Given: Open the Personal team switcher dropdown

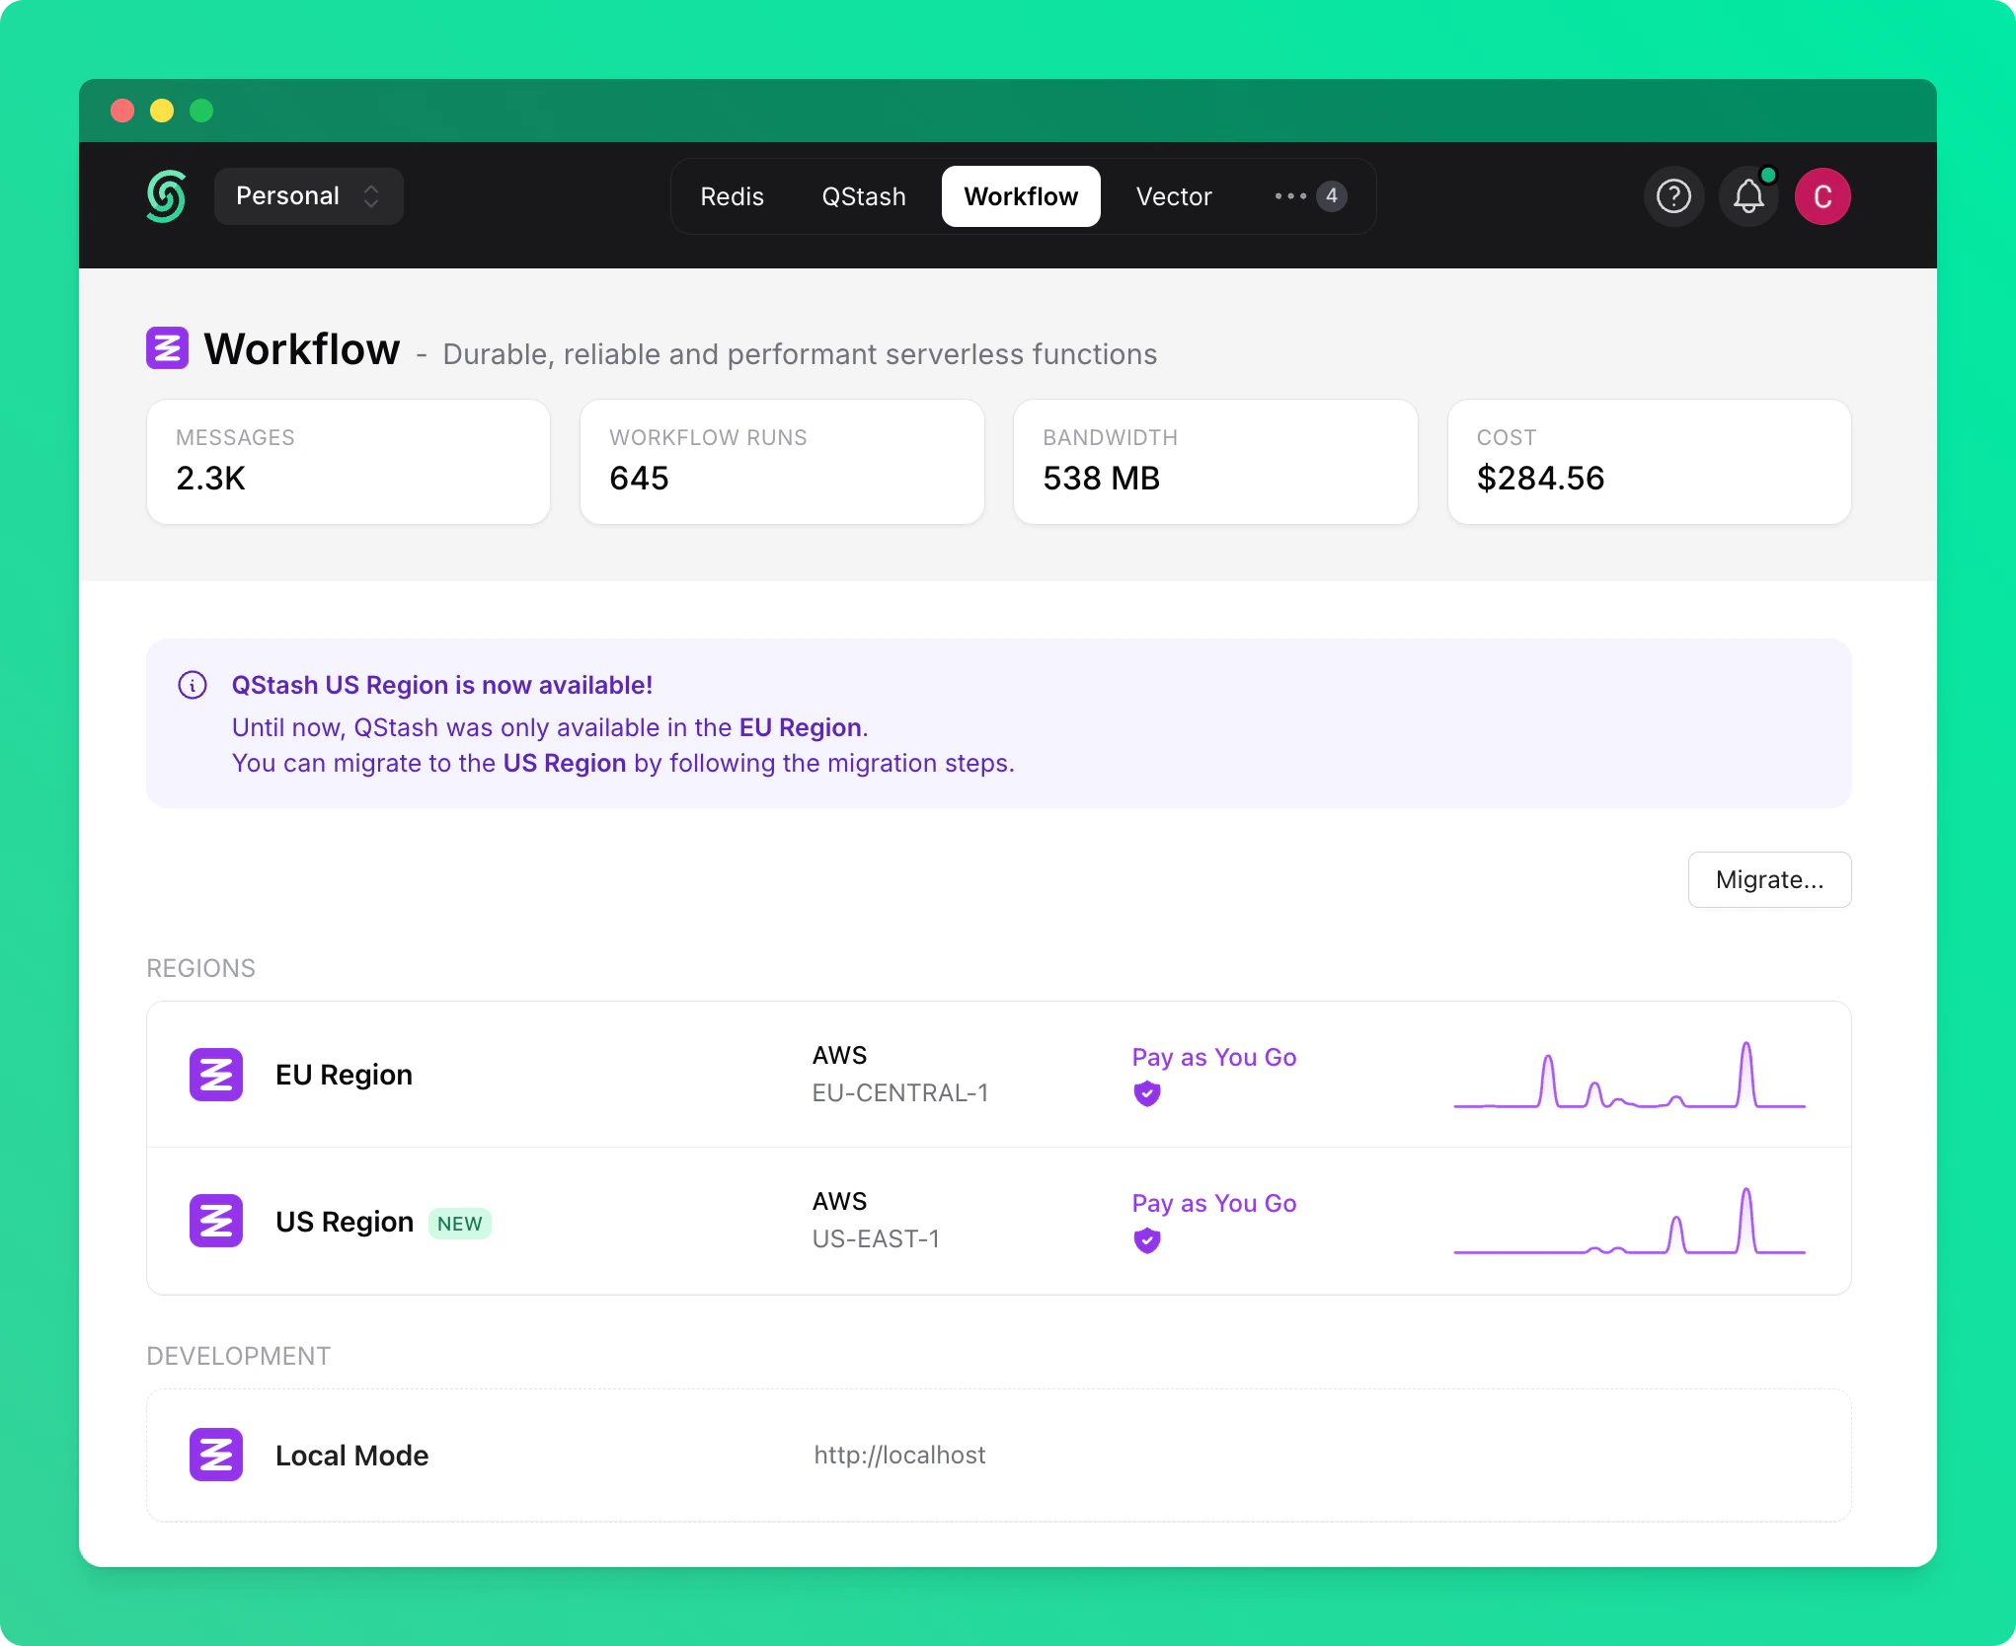Looking at the screenshot, I should click(x=308, y=196).
